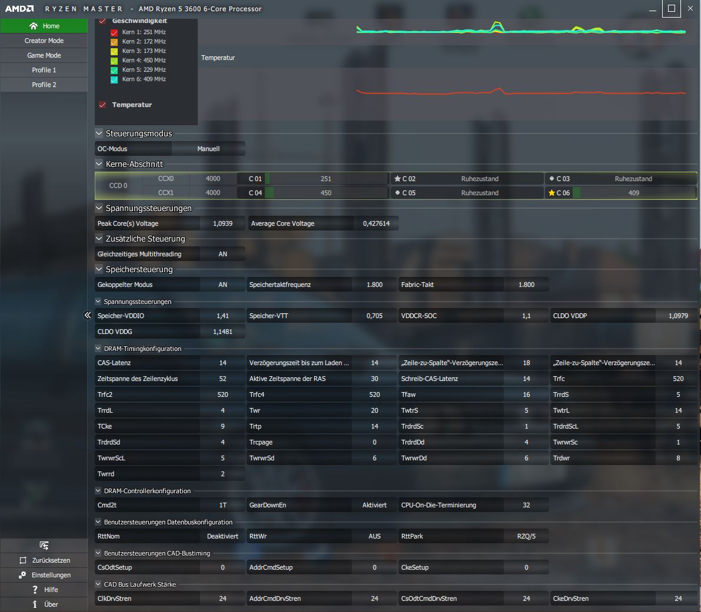Click VDDCR-SOC value 1,1
Viewport: 701px width, 612px height.
click(x=526, y=316)
